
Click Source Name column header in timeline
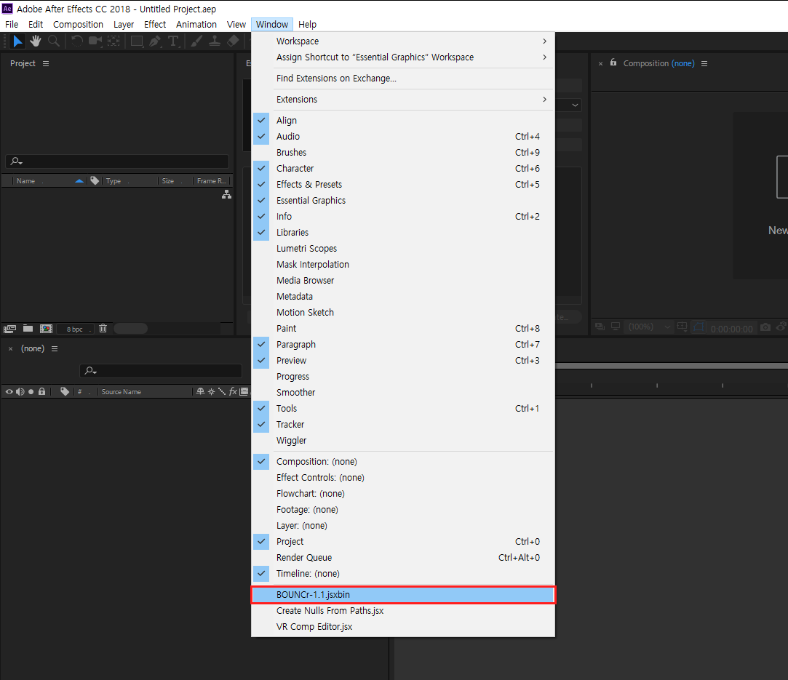[x=121, y=392]
